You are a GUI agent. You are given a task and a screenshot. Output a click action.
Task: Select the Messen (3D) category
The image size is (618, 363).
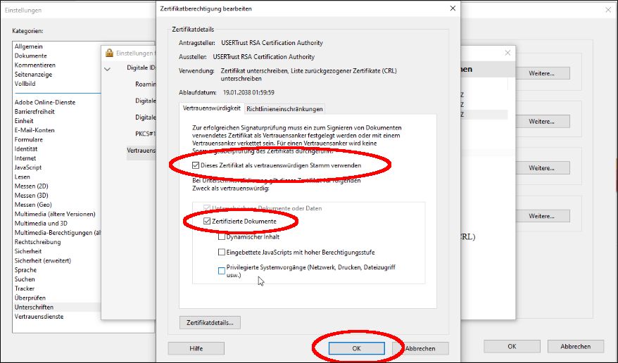(x=32, y=196)
